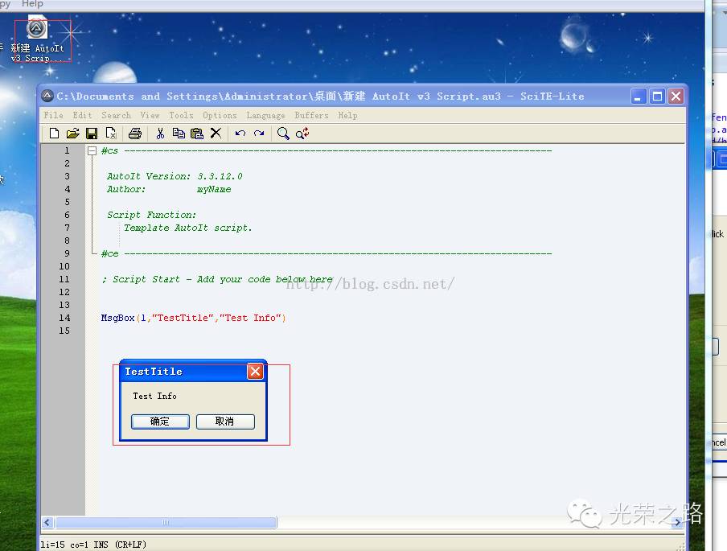Click the "AutoIt Version: 3.3.12.0" comment line
This screenshot has width=727, height=551.
tap(175, 176)
